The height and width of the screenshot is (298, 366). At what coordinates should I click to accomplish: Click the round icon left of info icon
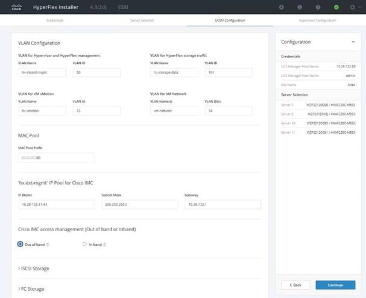point(281,7)
